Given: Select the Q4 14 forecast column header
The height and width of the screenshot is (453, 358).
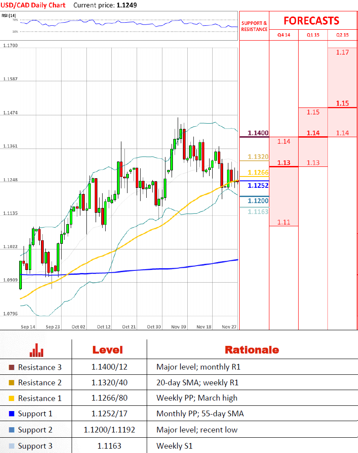Looking at the screenshot, I should click(284, 35).
